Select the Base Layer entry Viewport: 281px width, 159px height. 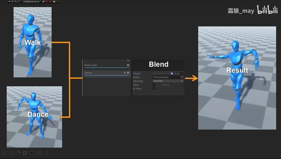click(103, 65)
